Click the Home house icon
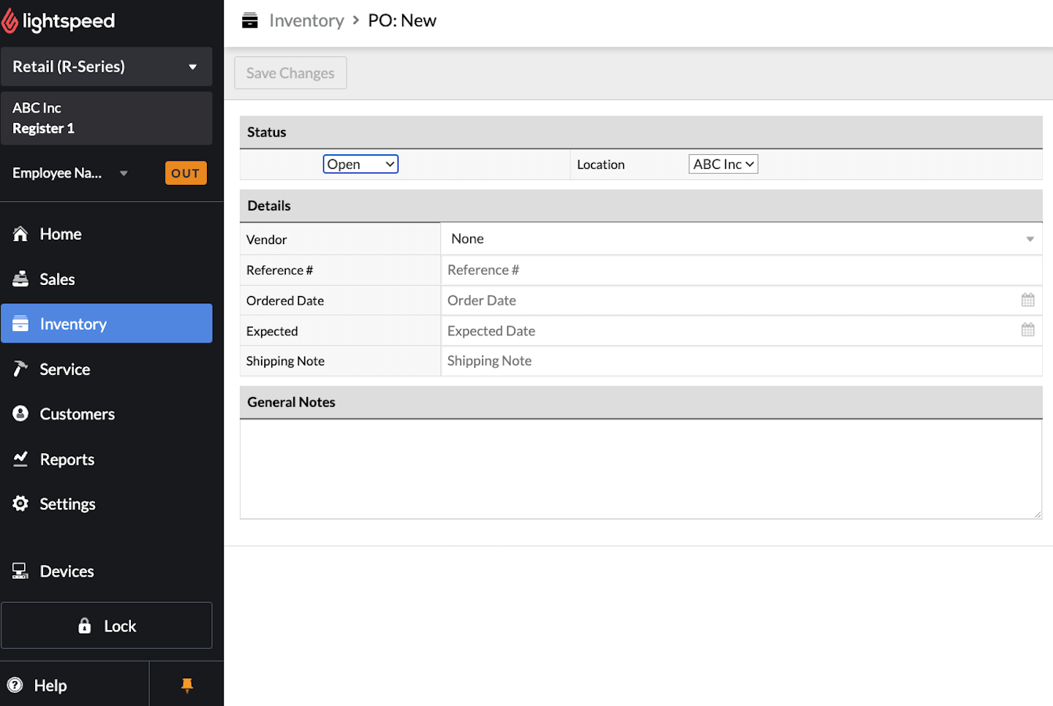Image resolution: width=1053 pixels, height=706 pixels. (20, 234)
